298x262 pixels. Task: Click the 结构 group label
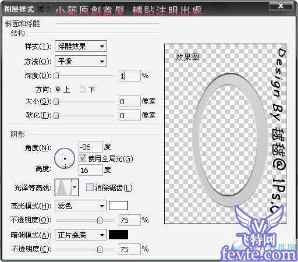(x=17, y=33)
